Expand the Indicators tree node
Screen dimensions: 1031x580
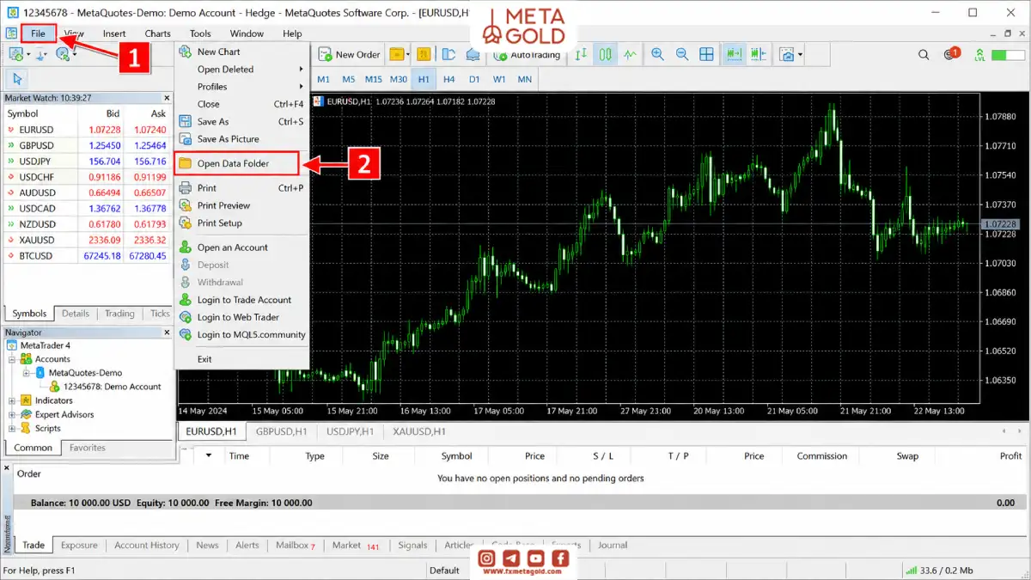[x=12, y=400]
